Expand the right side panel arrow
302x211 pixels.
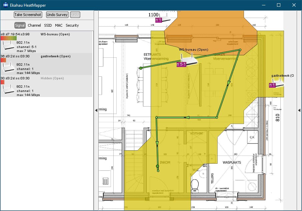point(299,110)
